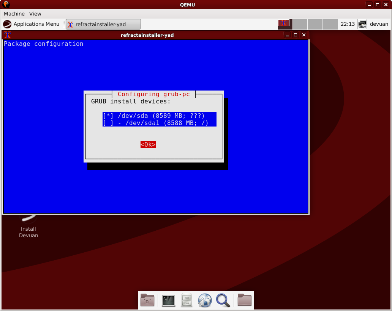Open the Applications Menu
Screen dimensions: 392x311
[32, 24]
